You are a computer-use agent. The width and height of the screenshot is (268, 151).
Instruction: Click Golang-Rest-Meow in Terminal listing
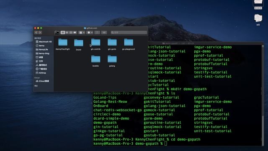[110, 102]
